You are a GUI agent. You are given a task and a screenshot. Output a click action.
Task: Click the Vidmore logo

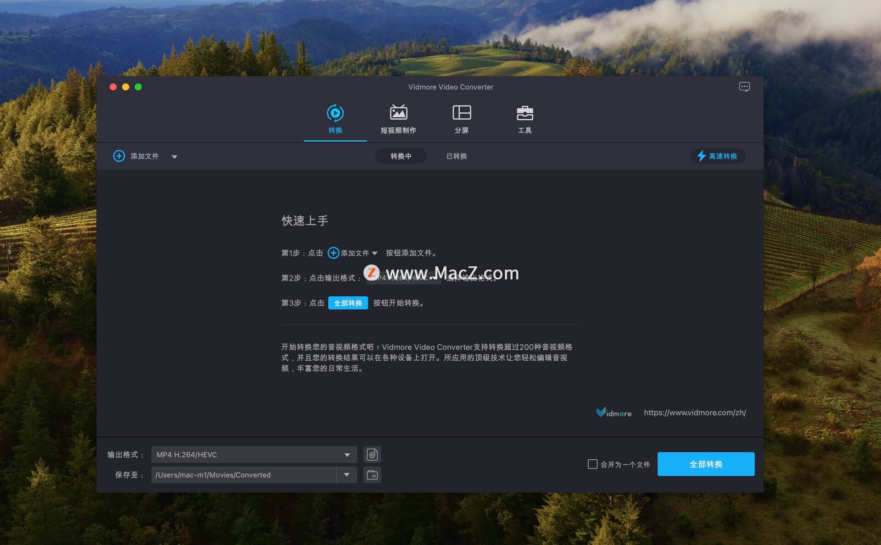(x=613, y=413)
